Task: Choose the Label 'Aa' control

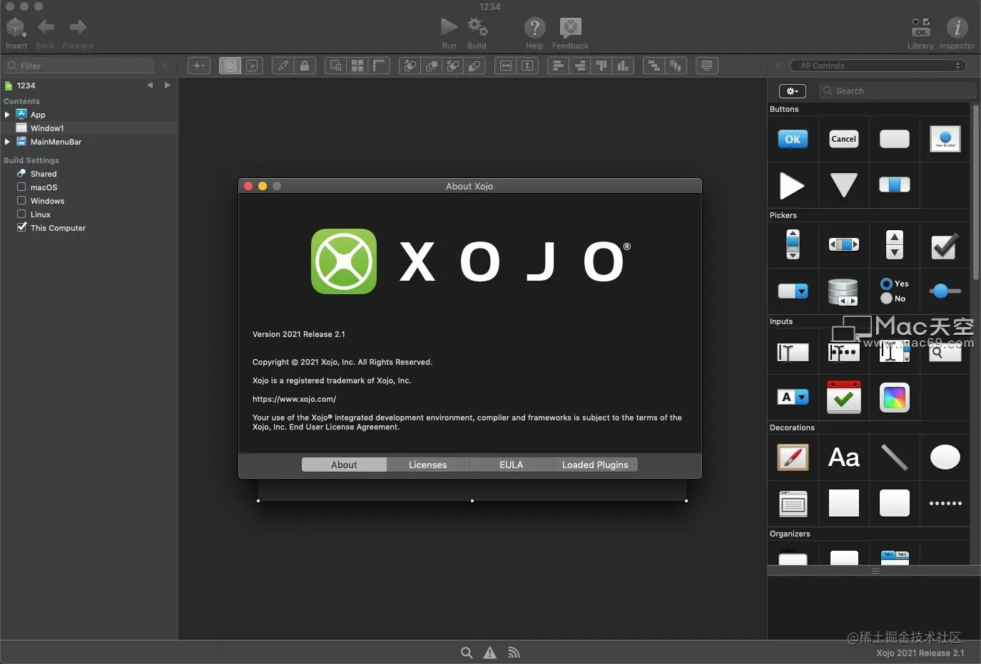Action: click(x=843, y=457)
